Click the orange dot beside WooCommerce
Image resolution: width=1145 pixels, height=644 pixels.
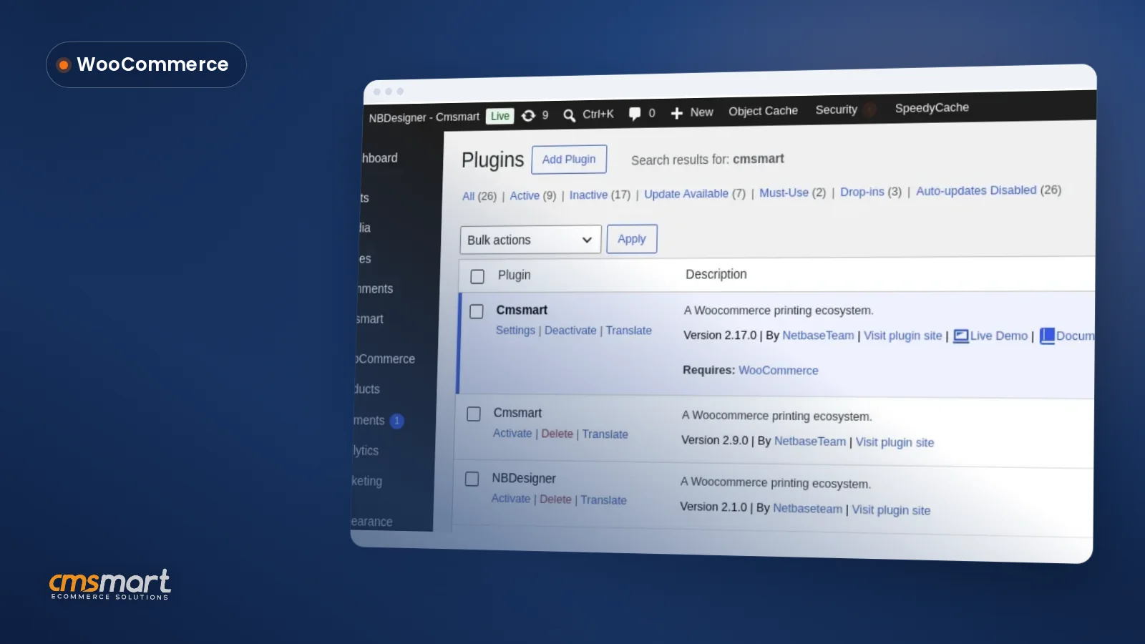[64, 65]
